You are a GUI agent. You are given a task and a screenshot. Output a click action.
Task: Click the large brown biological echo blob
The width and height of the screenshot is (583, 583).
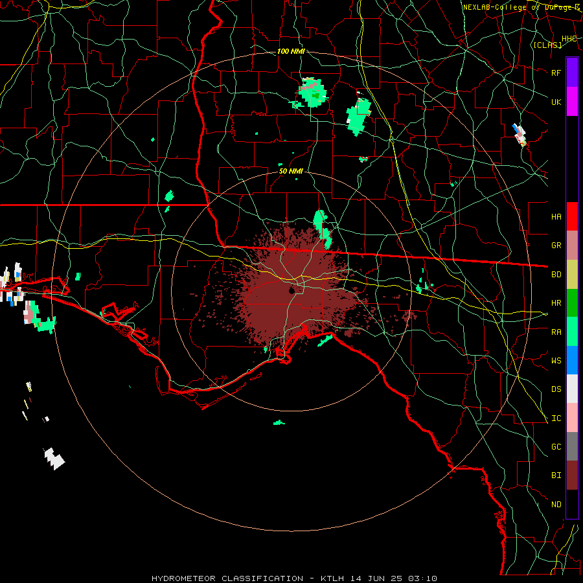tap(293, 290)
